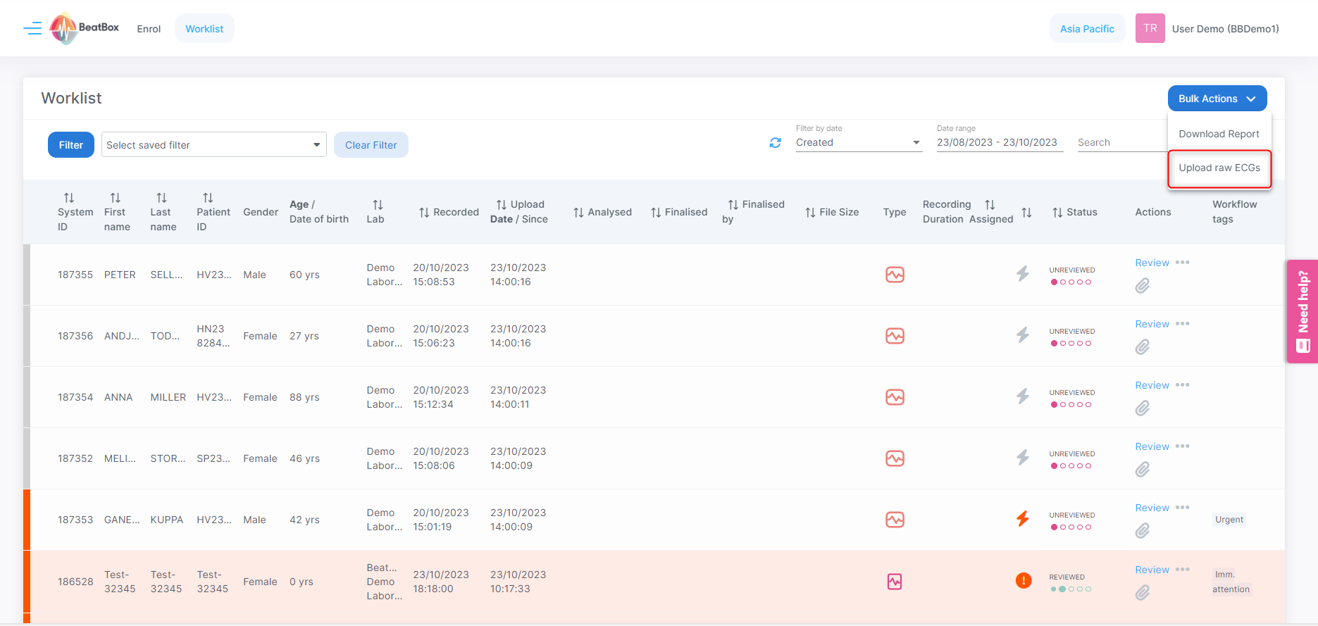Choose Upload raw ECGs menu option
The image size is (1318, 626).
coord(1219,168)
